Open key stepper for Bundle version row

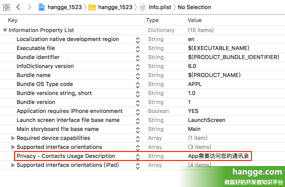[138, 103]
